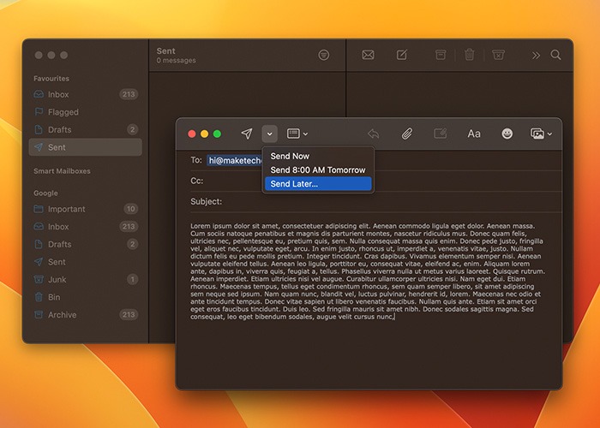
Task: Open the header fields layout dropdown
Action: (x=297, y=134)
